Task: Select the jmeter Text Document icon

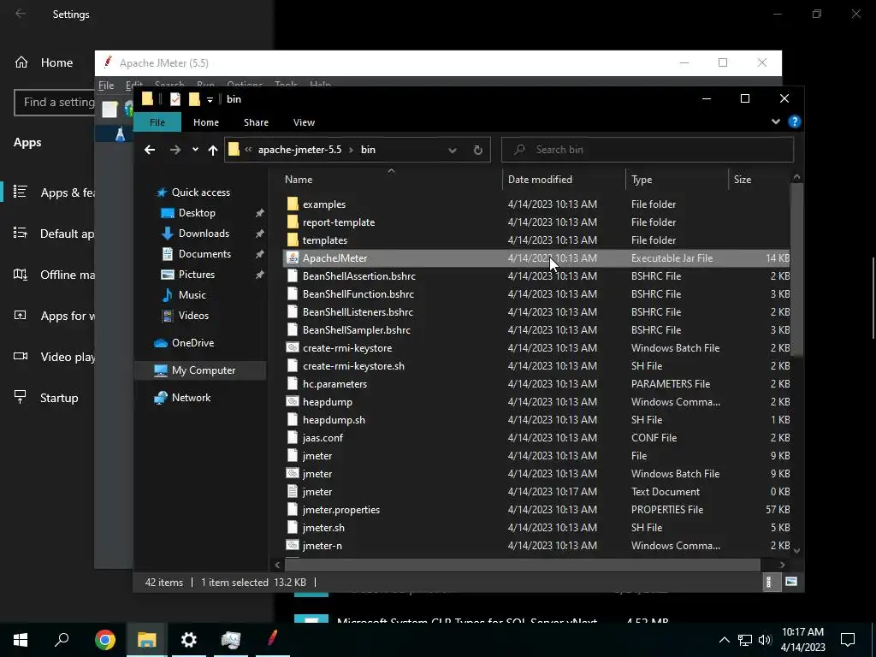Action: coord(293,491)
